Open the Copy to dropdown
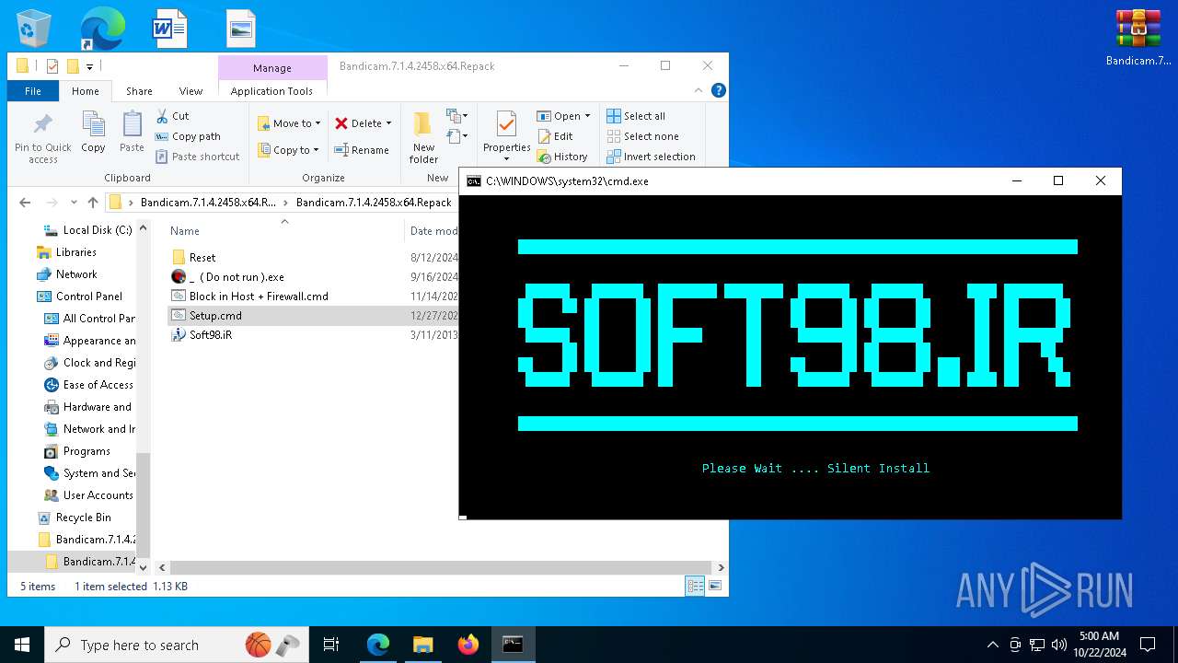The width and height of the screenshot is (1178, 663). point(288,150)
